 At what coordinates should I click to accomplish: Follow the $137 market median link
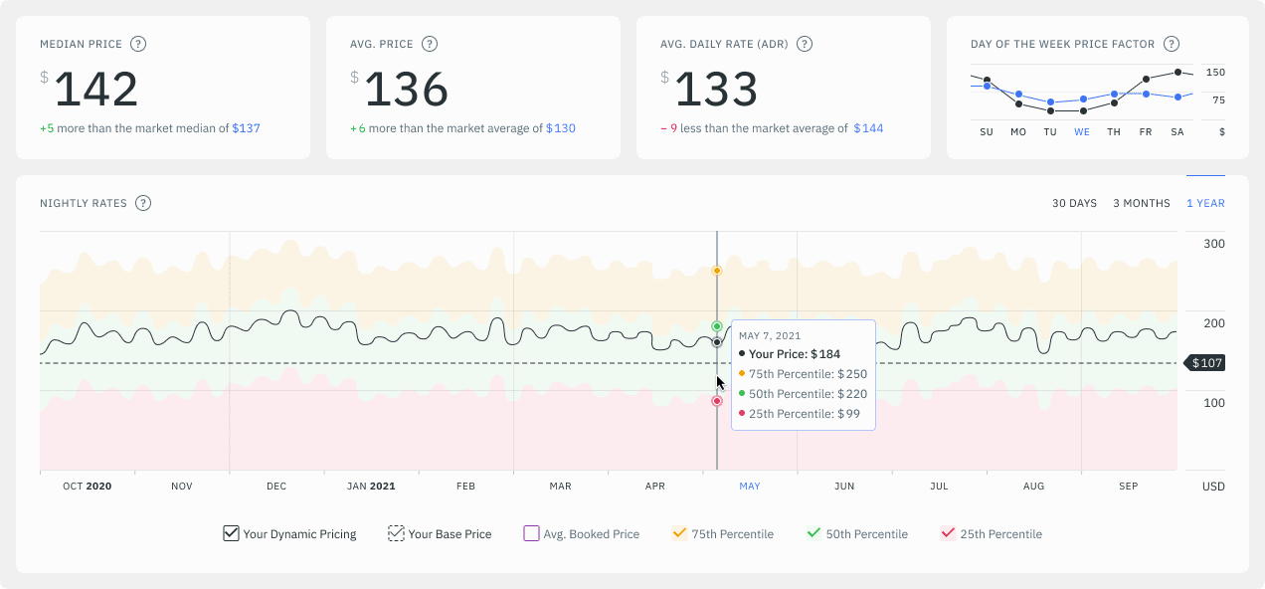point(246,128)
